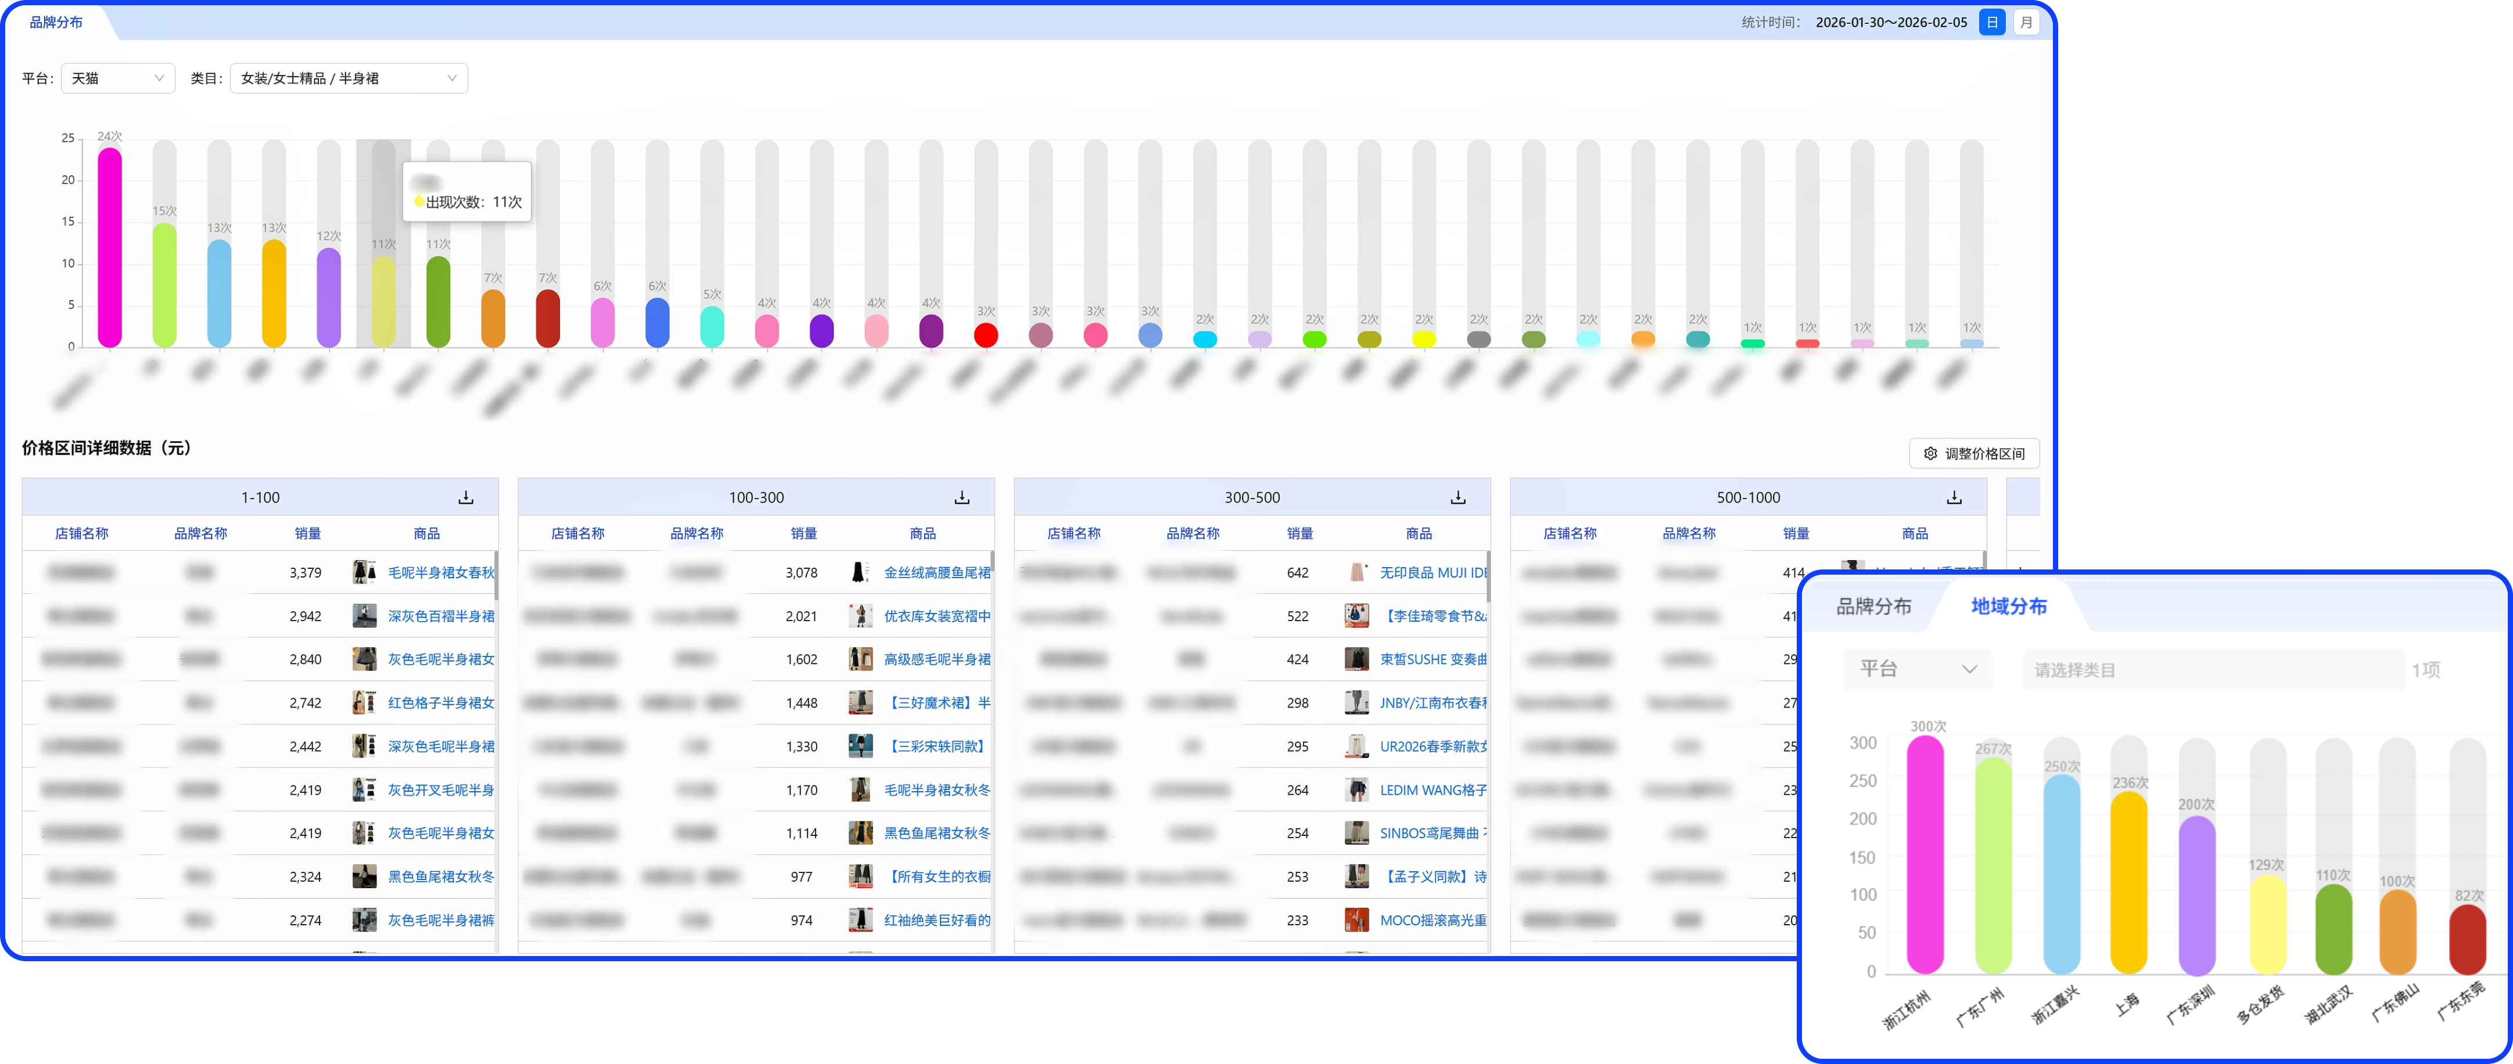Switch statistics to daily 日 view

tap(1992, 23)
